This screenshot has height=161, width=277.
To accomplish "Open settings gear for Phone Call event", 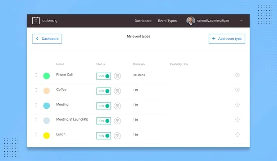I will 237,75.
